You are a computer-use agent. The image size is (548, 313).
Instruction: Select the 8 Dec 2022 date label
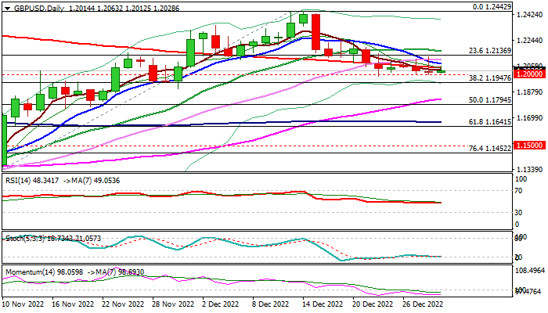click(x=271, y=304)
